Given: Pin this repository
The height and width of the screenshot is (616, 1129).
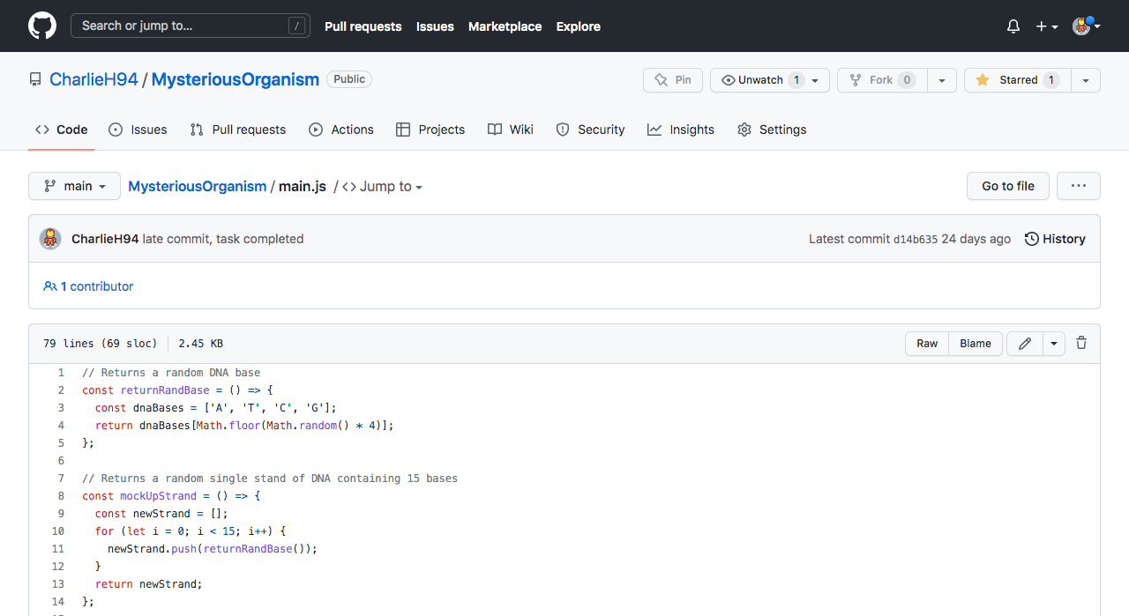Looking at the screenshot, I should [x=673, y=80].
